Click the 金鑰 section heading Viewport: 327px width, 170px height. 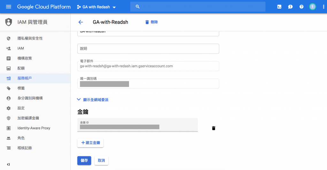pos(83,112)
